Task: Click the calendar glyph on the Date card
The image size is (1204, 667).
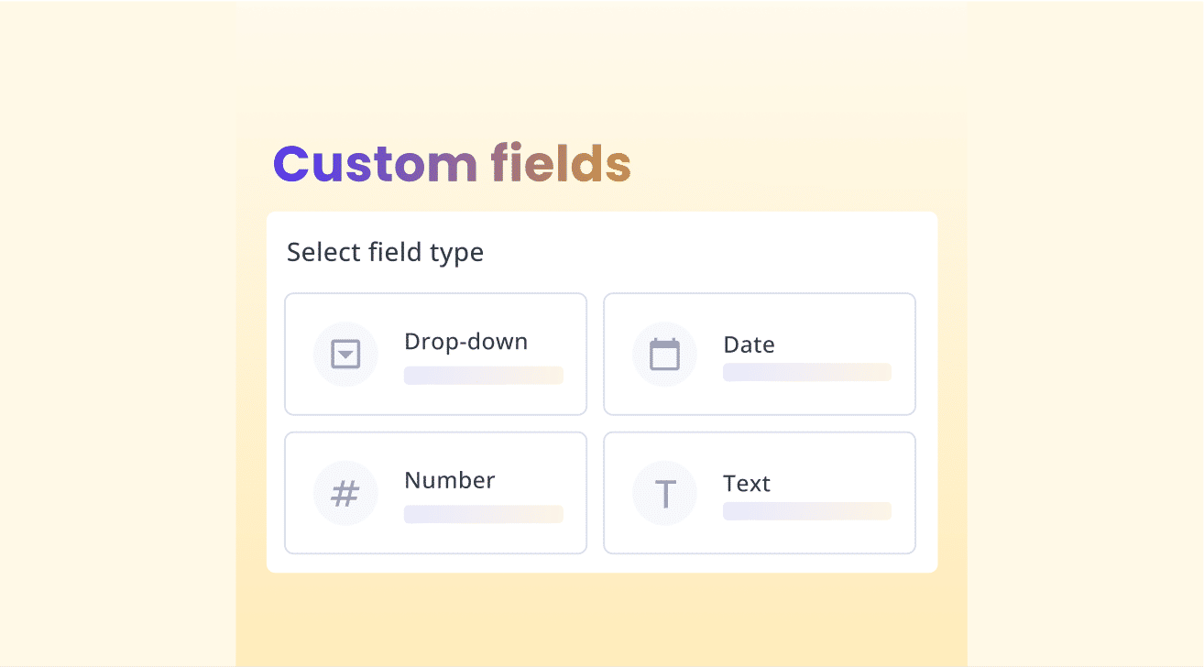Action: 664,354
